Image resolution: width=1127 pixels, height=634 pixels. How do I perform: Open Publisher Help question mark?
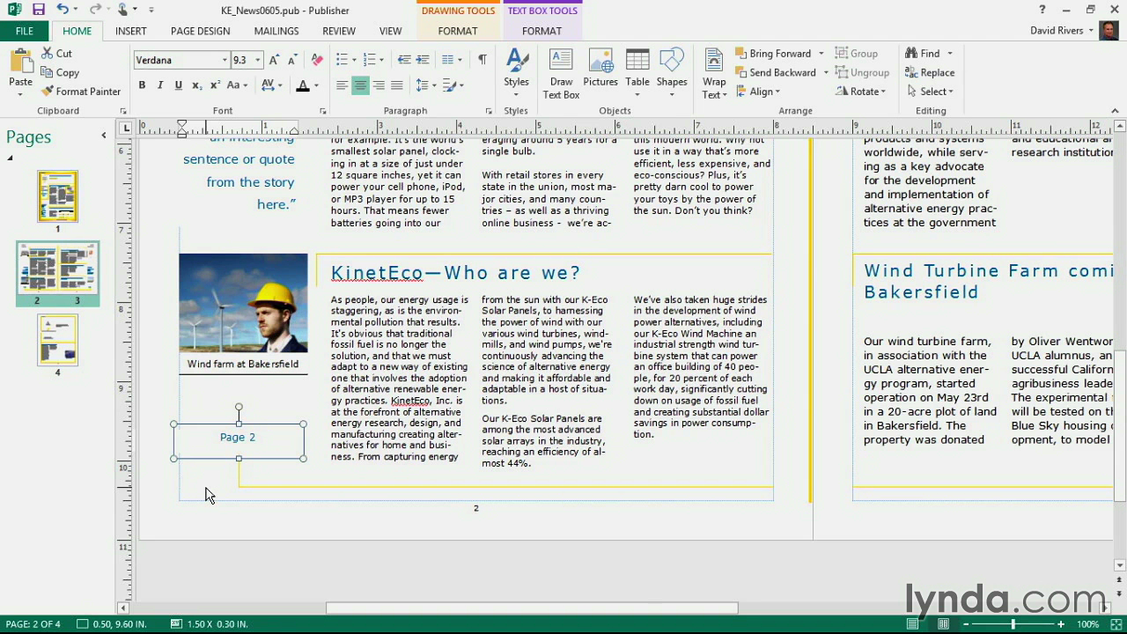(x=1042, y=10)
